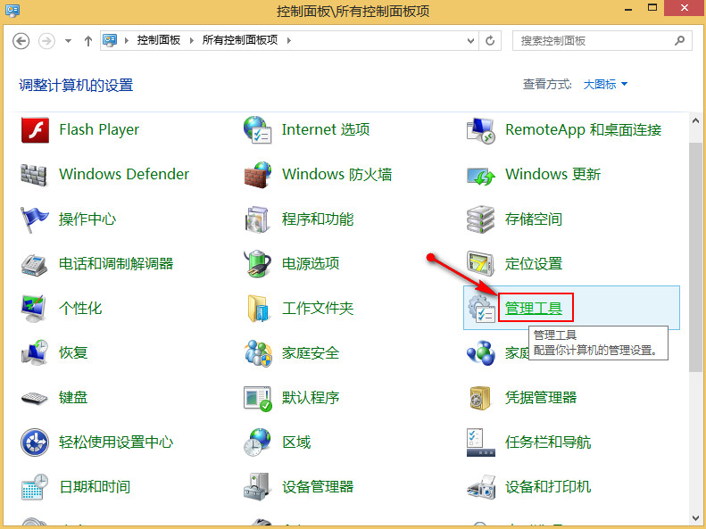This screenshot has height=529, width=706.
Task: Expand the 控制面板 breadcrumb arrow
Action: (x=192, y=40)
